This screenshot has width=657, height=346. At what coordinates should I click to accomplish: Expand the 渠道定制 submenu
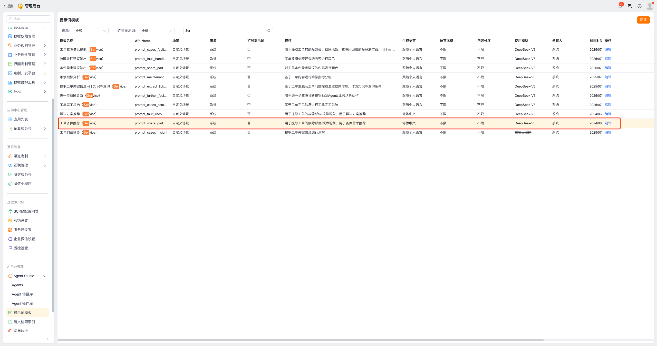coord(45,156)
